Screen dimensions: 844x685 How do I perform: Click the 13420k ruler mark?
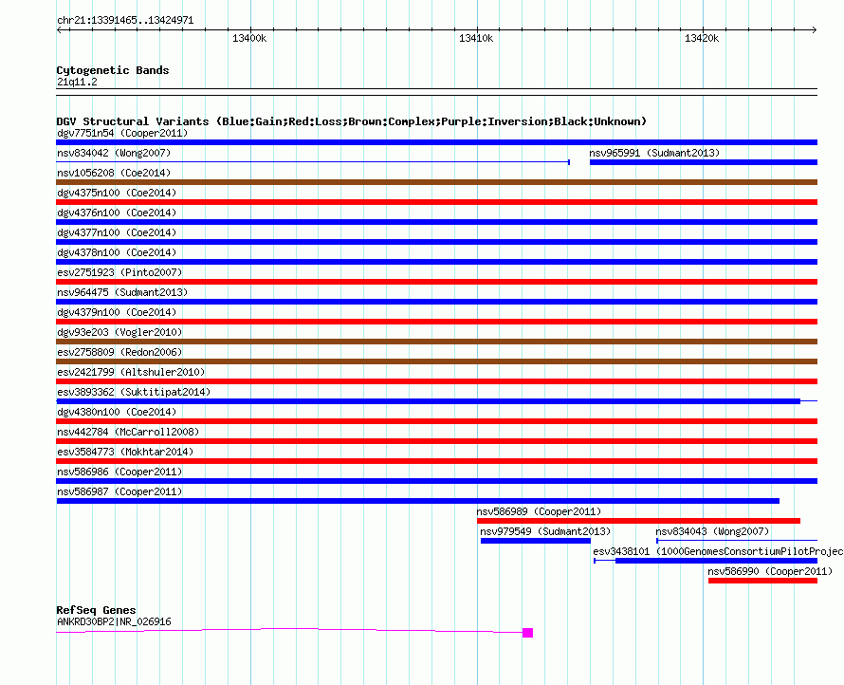[x=702, y=38]
